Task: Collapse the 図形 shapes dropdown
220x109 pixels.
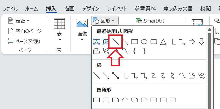Action: tap(105, 21)
